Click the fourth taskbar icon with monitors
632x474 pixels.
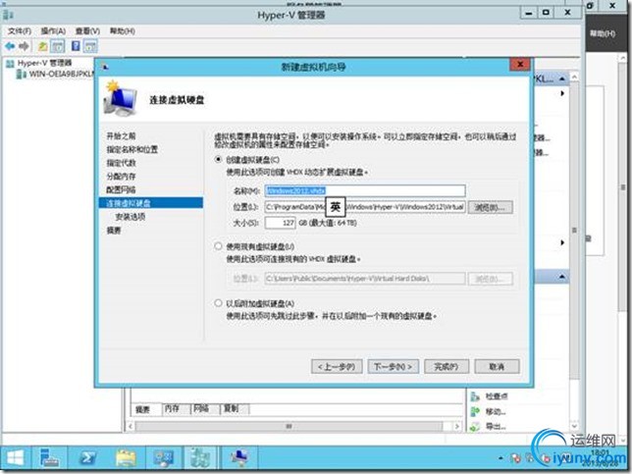[x=163, y=458]
